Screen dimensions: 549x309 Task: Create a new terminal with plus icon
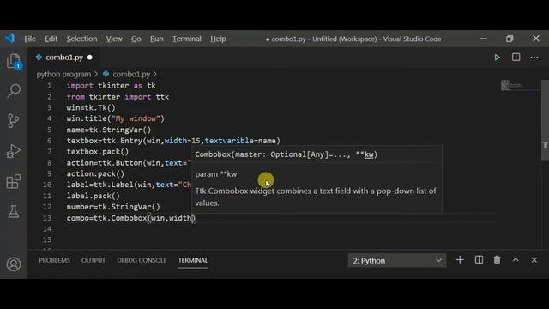pos(460,260)
